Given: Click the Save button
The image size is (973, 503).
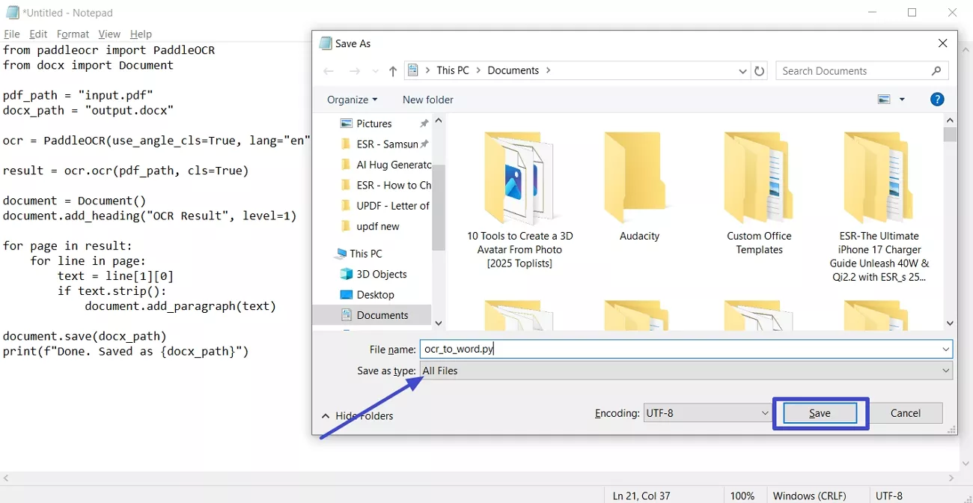Looking at the screenshot, I should pos(820,412).
